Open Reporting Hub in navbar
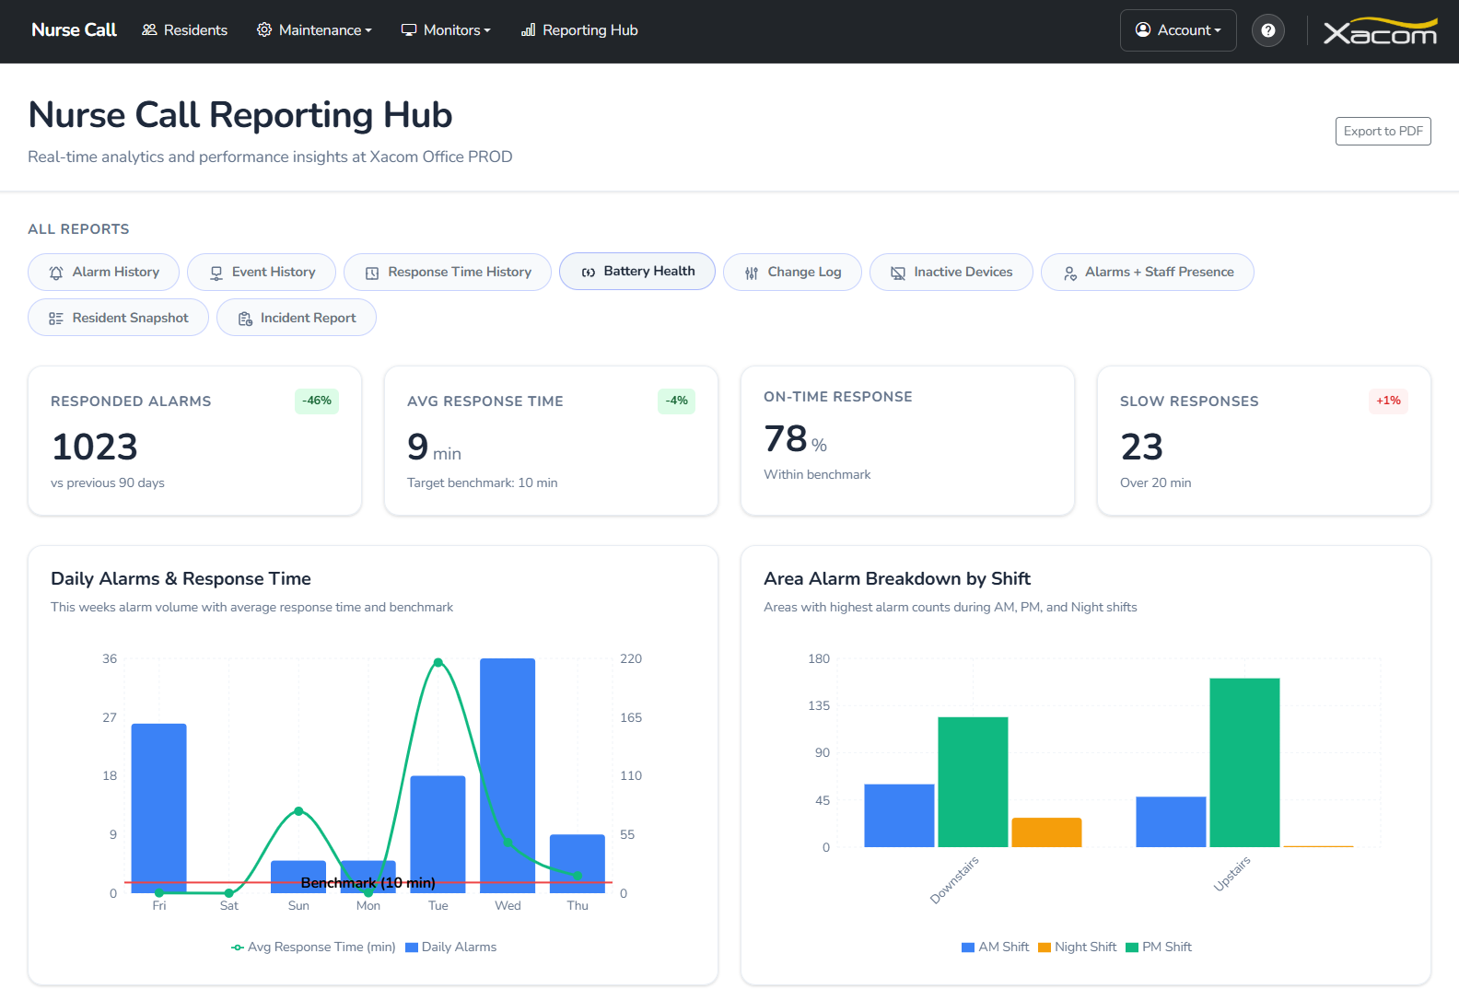The image size is (1459, 1000). click(579, 30)
